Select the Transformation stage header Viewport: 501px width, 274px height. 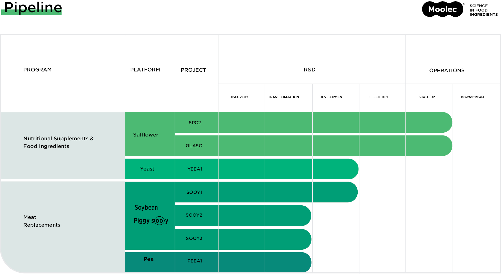tap(284, 97)
